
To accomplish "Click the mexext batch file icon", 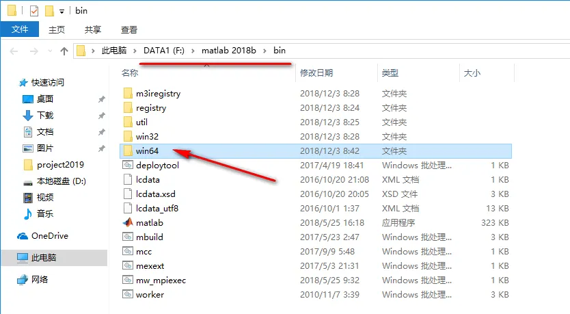I will point(128,265).
